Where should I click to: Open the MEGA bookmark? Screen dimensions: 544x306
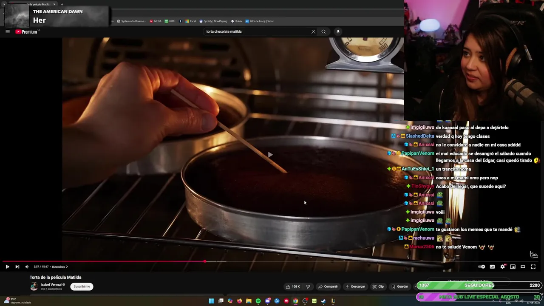(x=156, y=21)
